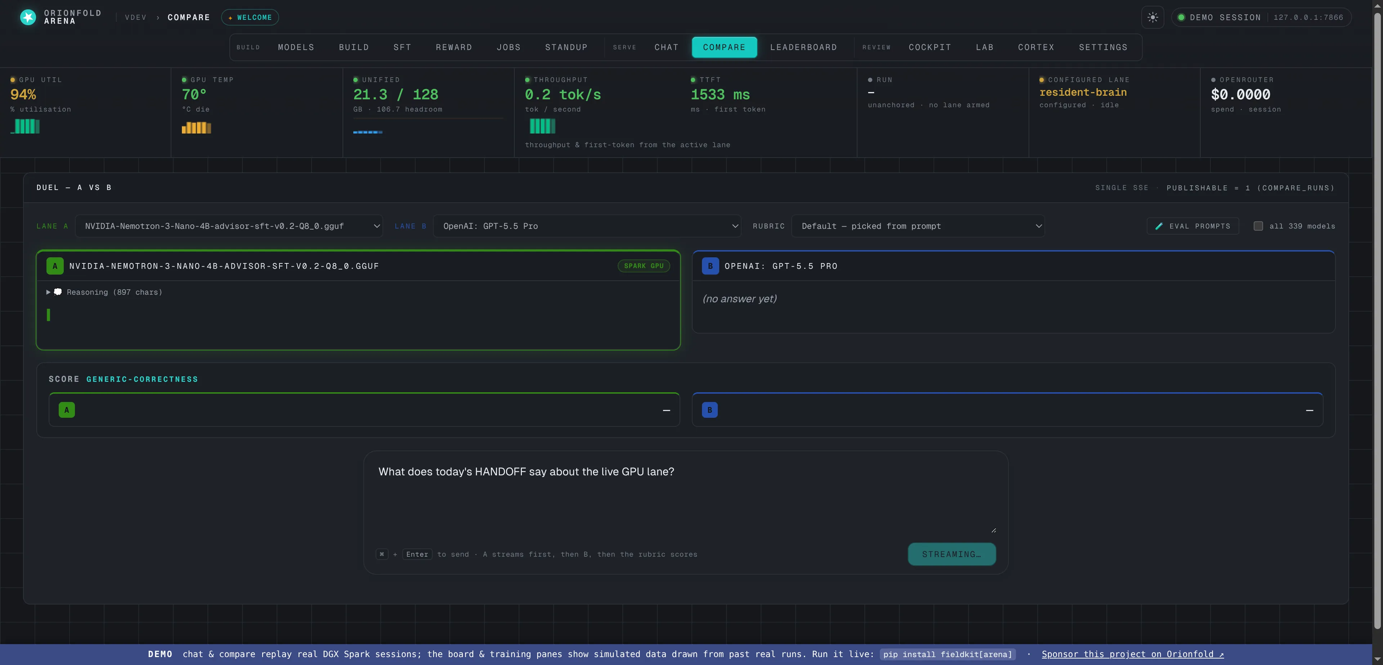Collapse score row A dash control
The height and width of the screenshot is (665, 1383).
666,410
